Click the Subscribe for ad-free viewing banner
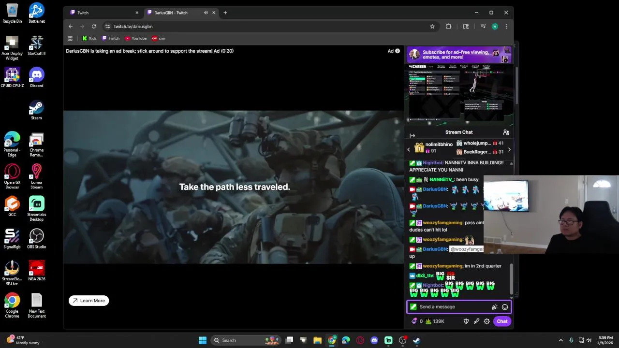This screenshot has width=619, height=348. [459, 55]
